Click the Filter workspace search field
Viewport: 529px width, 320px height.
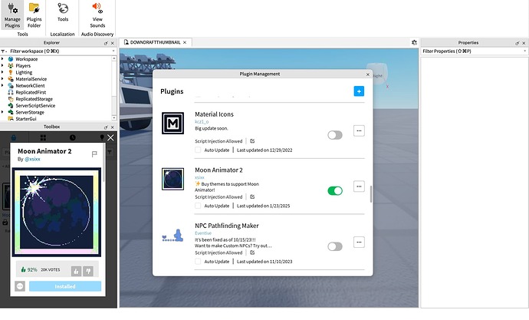click(x=60, y=51)
